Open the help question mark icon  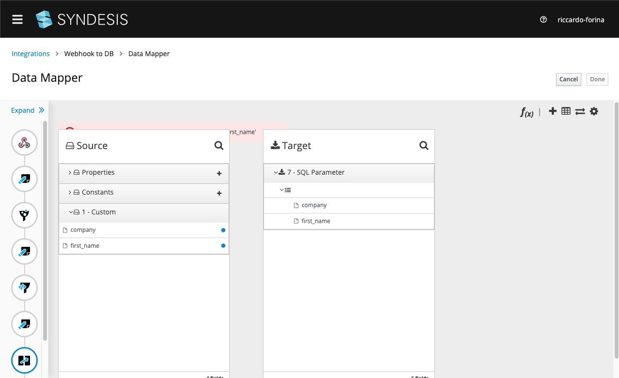(x=543, y=20)
